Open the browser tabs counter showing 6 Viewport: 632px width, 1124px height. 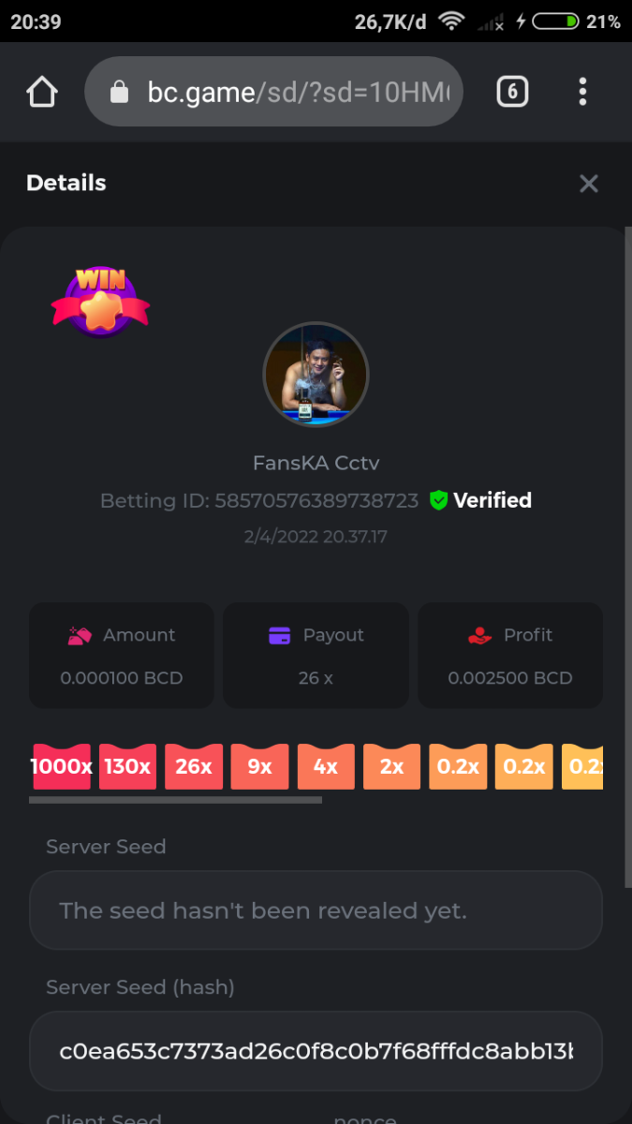pyautogui.click(x=512, y=92)
